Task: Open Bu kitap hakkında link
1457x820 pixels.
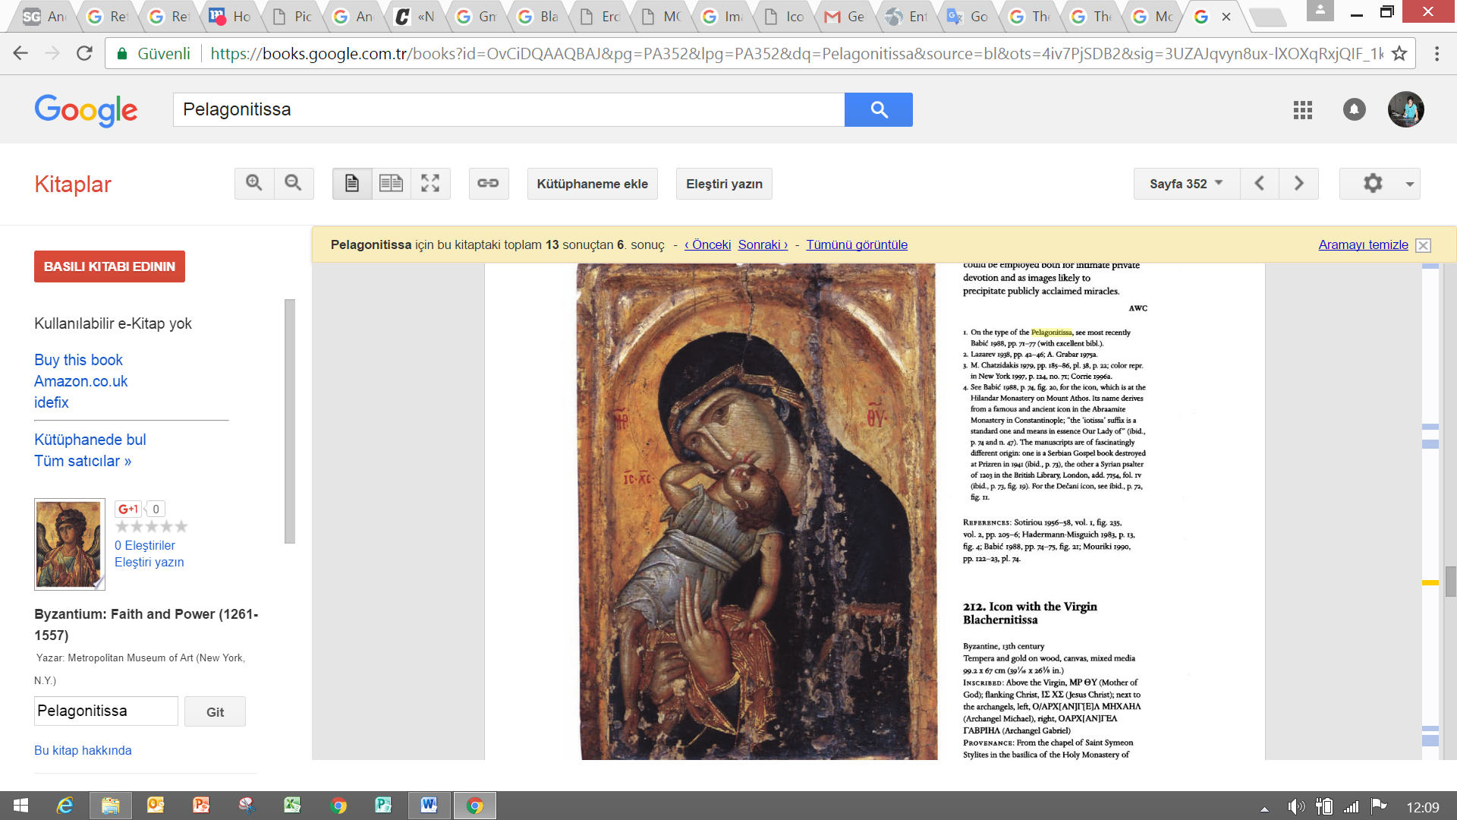Action: [x=83, y=750]
